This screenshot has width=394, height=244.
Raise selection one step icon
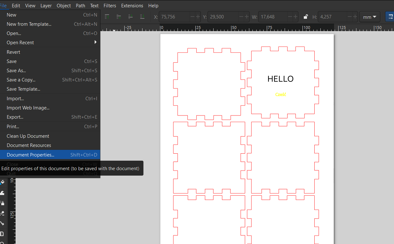119,17
